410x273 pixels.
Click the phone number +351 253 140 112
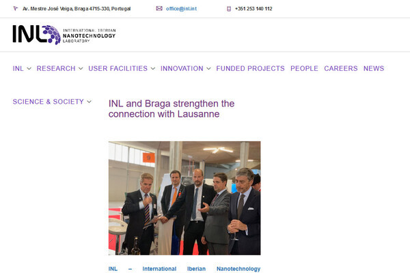tap(254, 9)
